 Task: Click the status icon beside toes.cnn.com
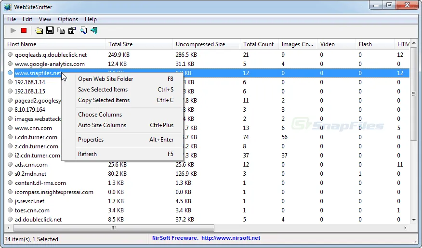point(10,210)
